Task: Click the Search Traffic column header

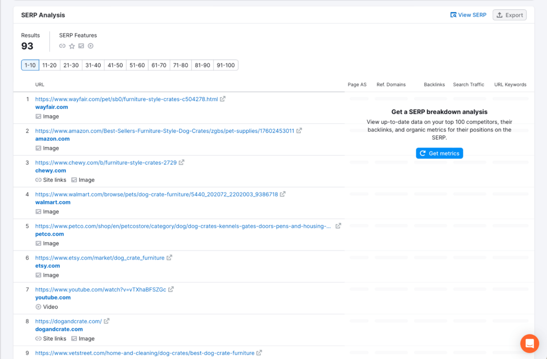Action: click(x=469, y=85)
